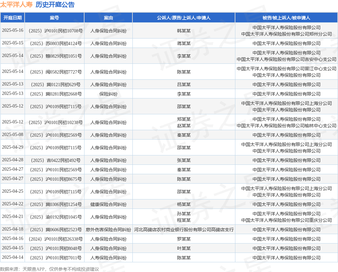Click the 意外伤害保险合同纠纷 cause cell
338x272 pixels.
click(x=108, y=230)
